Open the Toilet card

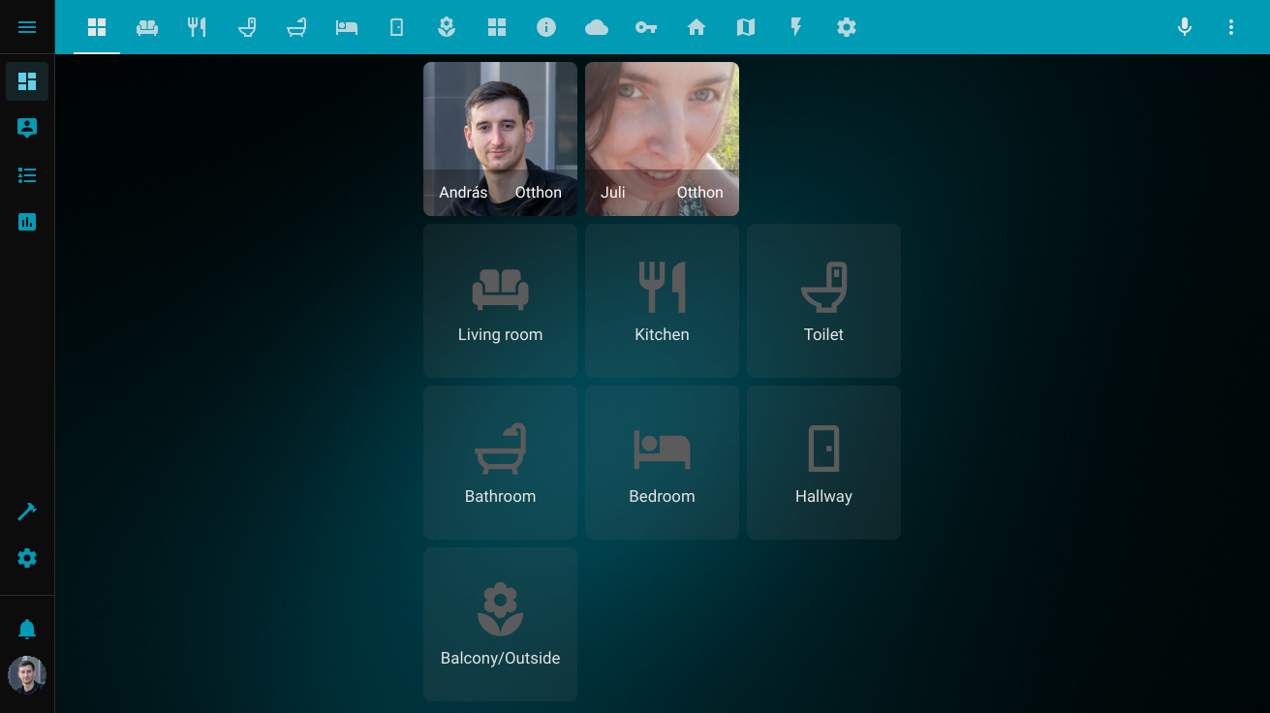(x=823, y=300)
